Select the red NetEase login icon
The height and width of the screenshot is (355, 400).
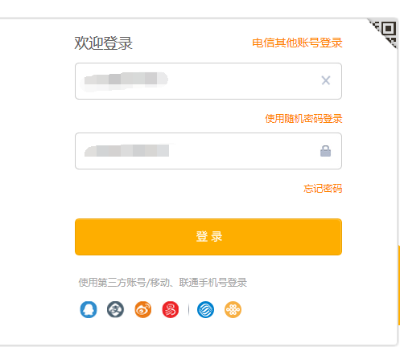[x=170, y=309]
